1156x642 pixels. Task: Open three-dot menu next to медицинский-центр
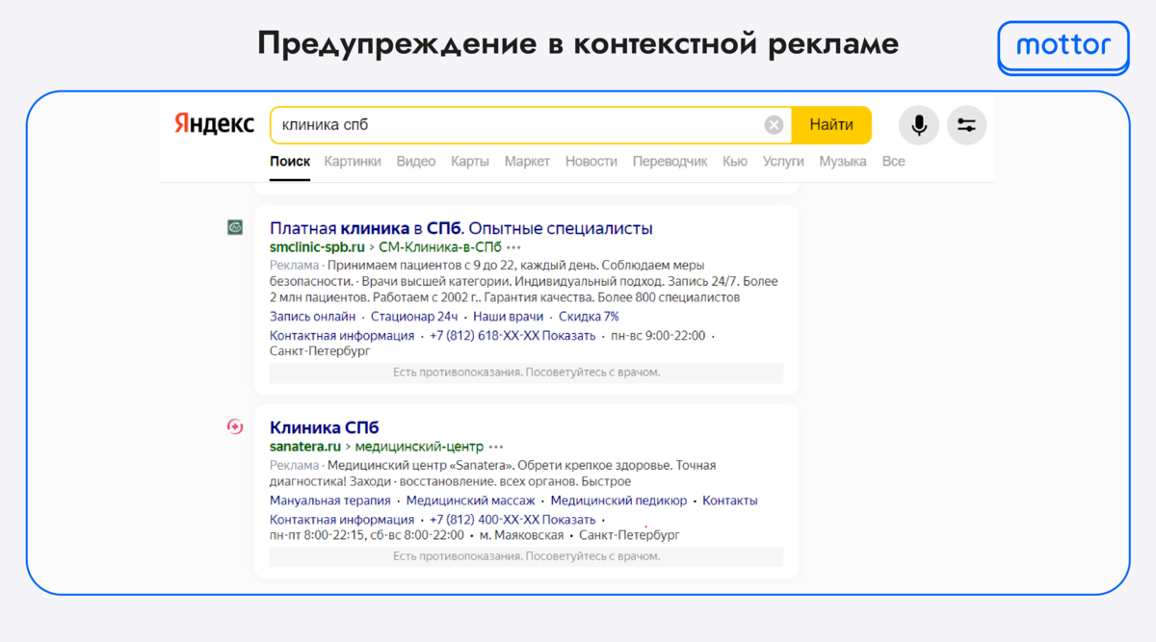496,447
